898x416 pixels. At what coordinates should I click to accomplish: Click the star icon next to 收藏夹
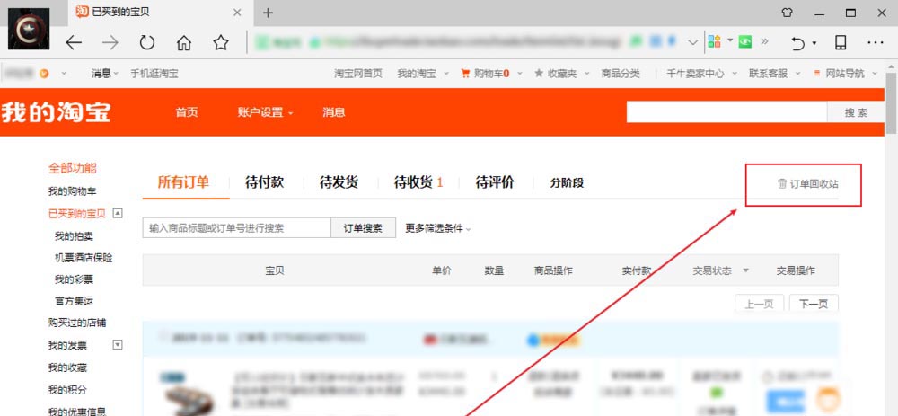click(x=538, y=74)
